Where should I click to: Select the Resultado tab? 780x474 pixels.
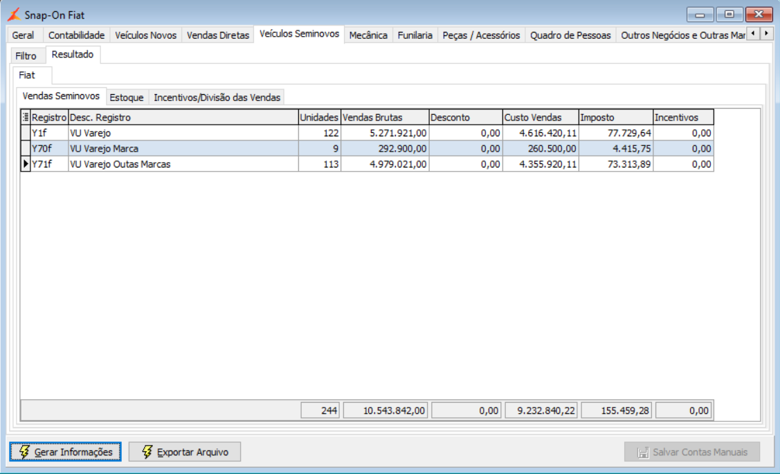(73, 54)
